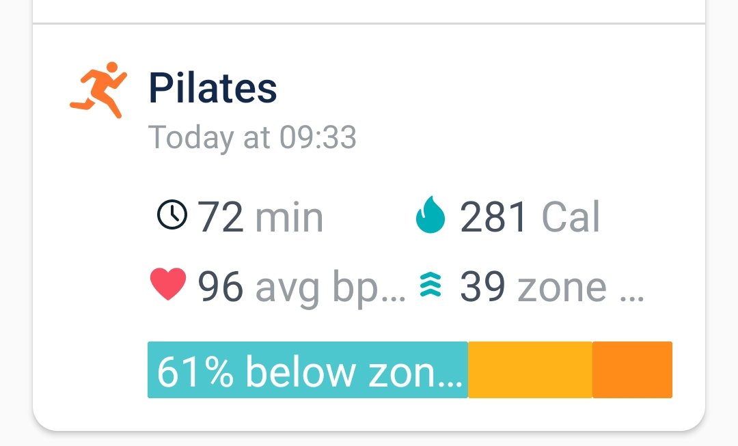Select the yellow heart zone bar segment

click(x=530, y=370)
